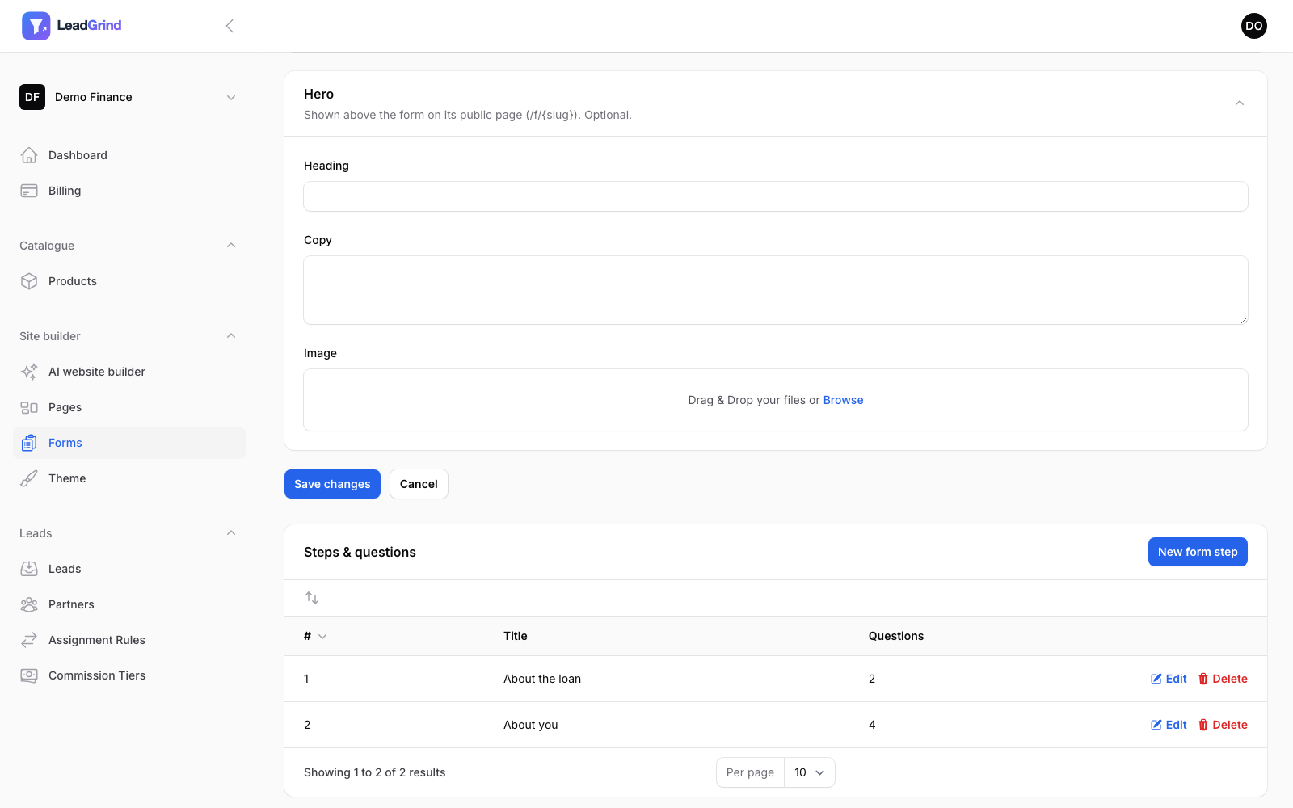Open AI website builder

click(x=129, y=372)
